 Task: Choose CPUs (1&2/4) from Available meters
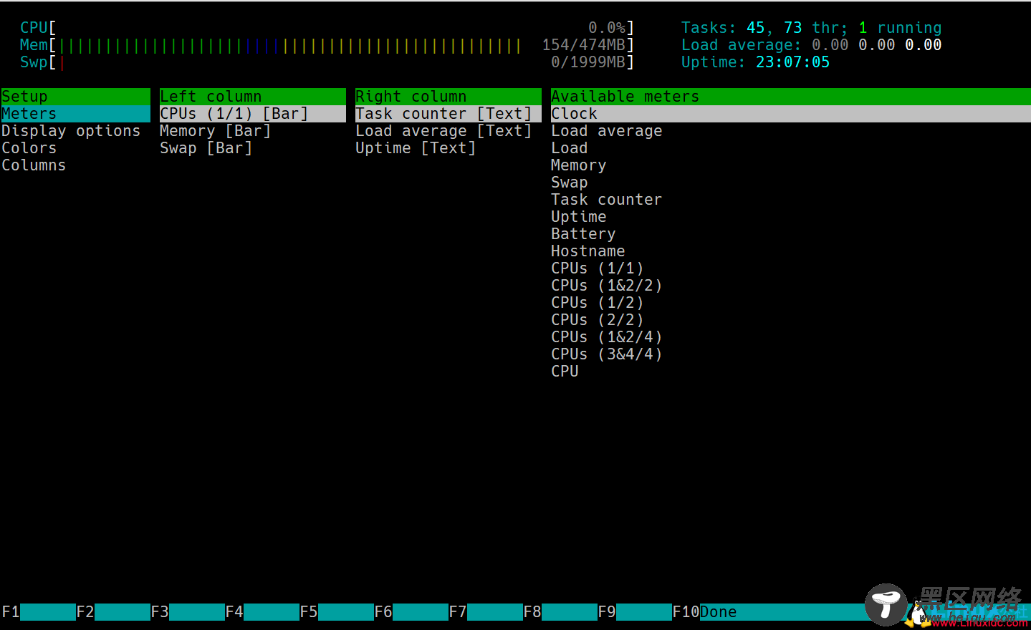(x=606, y=337)
